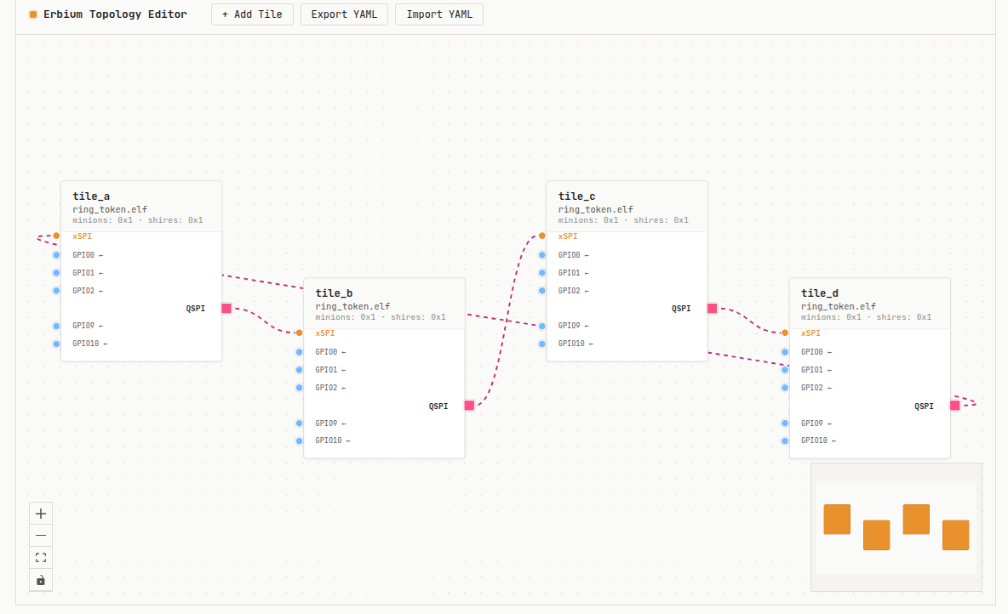Screen dimensions: 1008x614
Task: Click the QSPI label in tile_b
Action: point(438,406)
